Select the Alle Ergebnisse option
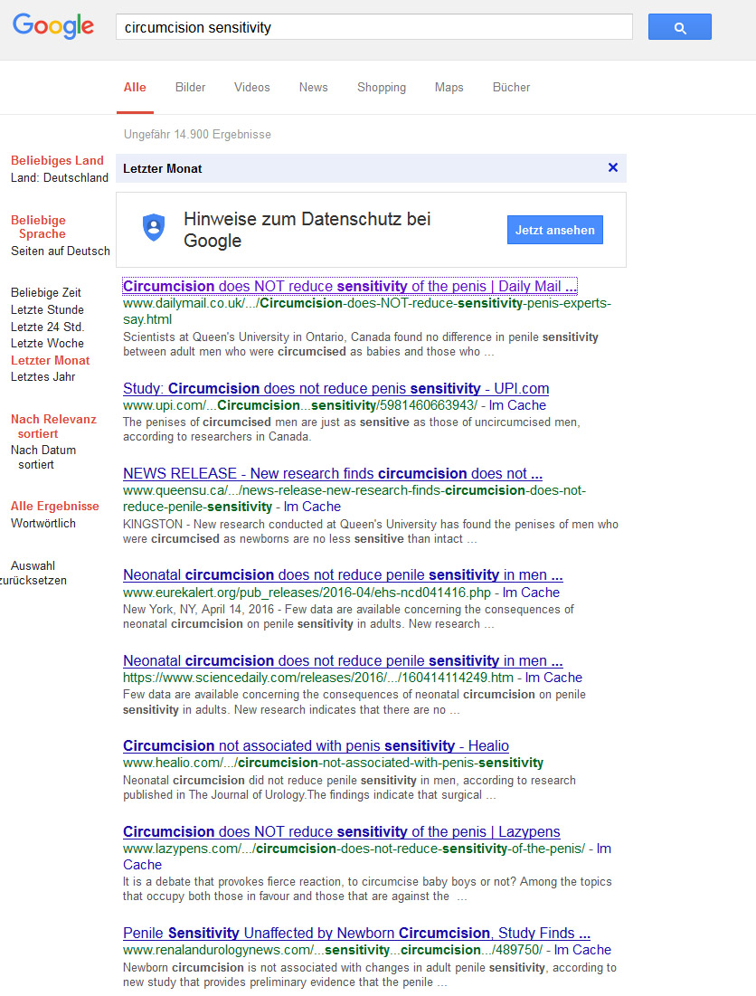 coord(54,507)
